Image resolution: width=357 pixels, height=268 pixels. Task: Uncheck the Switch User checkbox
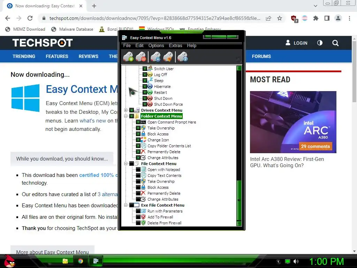pyautogui.click(x=145, y=68)
